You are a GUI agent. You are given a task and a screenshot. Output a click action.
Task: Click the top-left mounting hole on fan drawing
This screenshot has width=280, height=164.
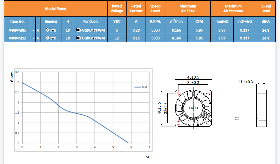(x=179, y=93)
